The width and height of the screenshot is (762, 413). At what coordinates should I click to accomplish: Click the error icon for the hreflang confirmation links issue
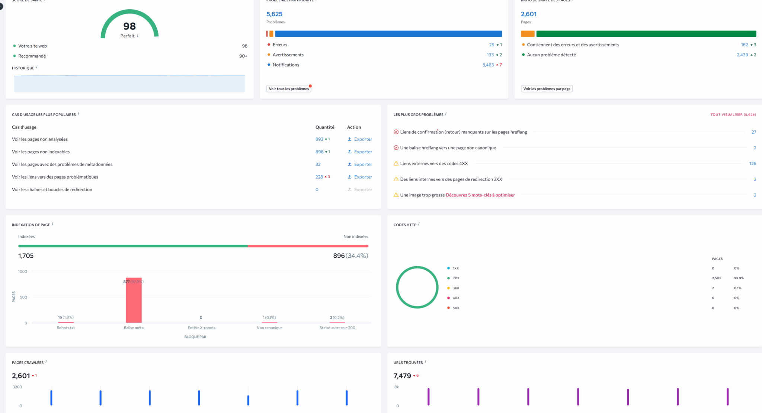pyautogui.click(x=396, y=132)
